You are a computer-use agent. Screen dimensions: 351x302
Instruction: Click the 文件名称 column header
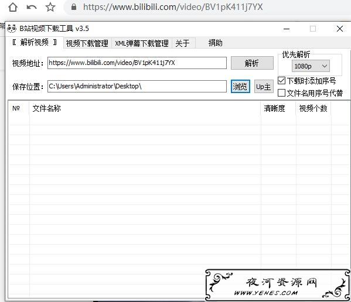tap(145, 108)
